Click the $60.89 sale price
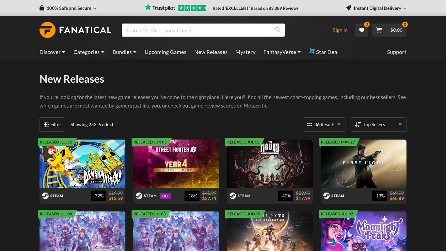The width and height of the screenshot is (446, 251). 397,198
